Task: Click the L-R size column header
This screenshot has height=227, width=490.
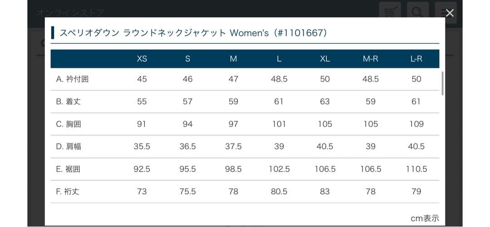Action: [416, 59]
